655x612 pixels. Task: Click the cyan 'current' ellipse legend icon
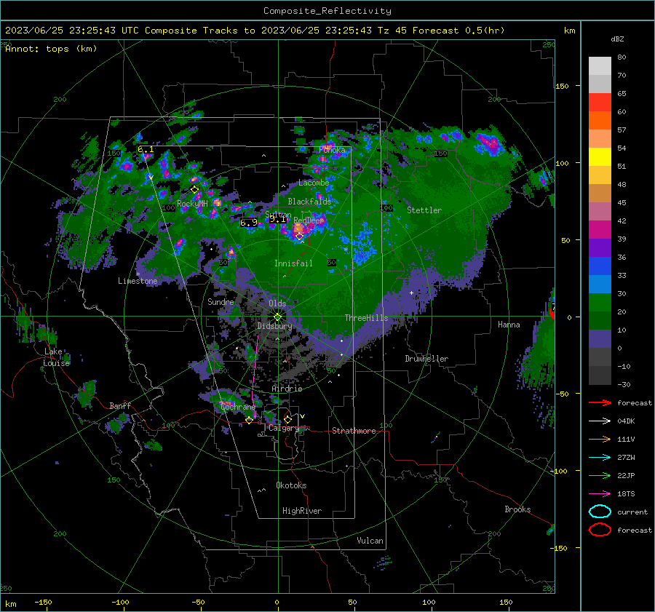tap(600, 512)
